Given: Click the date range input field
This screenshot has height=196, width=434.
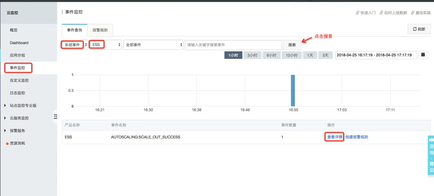Looking at the screenshot, I should point(376,55).
